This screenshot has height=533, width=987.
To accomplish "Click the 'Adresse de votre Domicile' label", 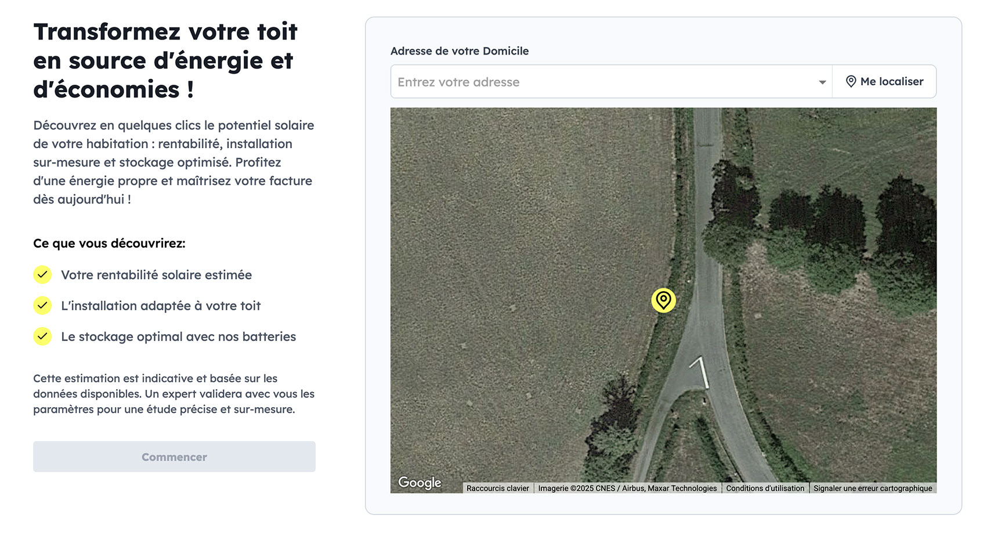I will click(460, 51).
